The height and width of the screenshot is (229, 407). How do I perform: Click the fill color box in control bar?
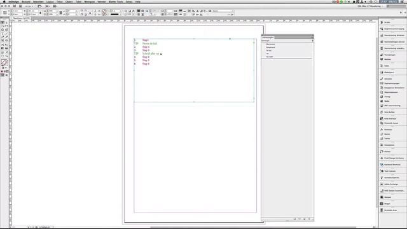click(x=104, y=11)
